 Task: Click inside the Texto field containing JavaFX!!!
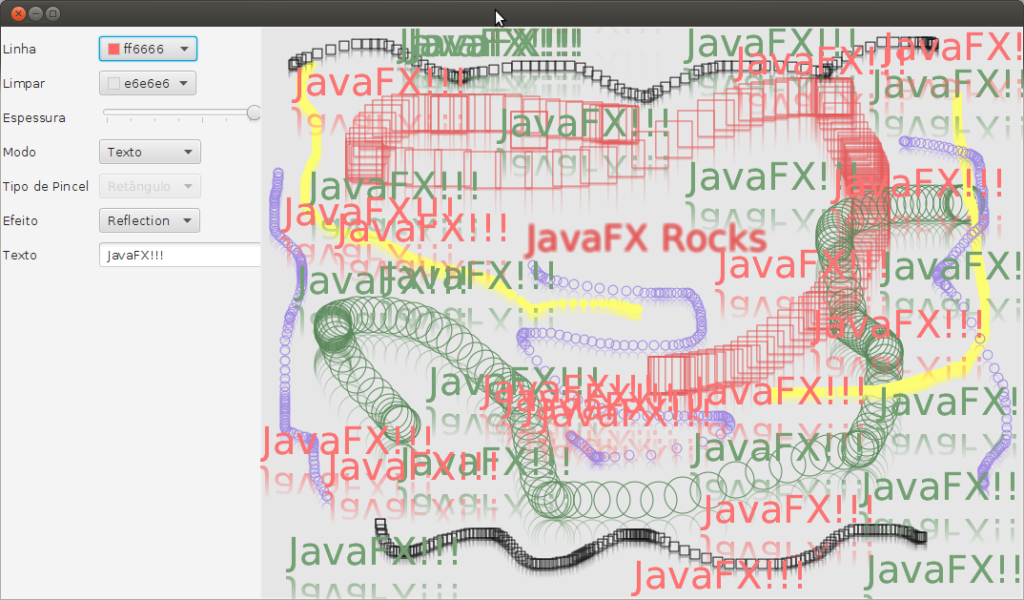[x=179, y=255]
